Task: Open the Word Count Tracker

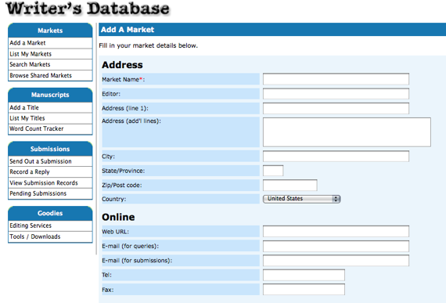Action: click(37, 128)
